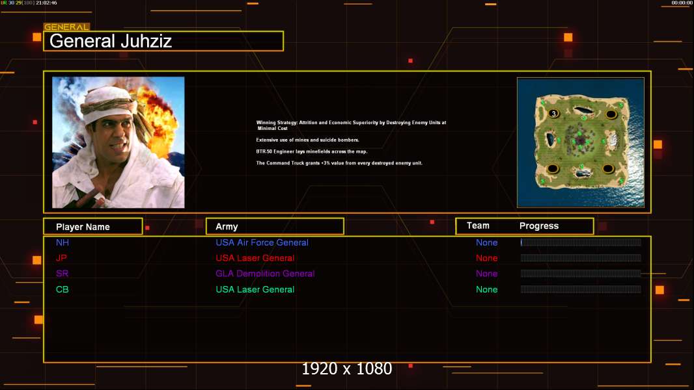The height and width of the screenshot is (390, 694).
Task: Click NH's team value None
Action: tap(487, 242)
